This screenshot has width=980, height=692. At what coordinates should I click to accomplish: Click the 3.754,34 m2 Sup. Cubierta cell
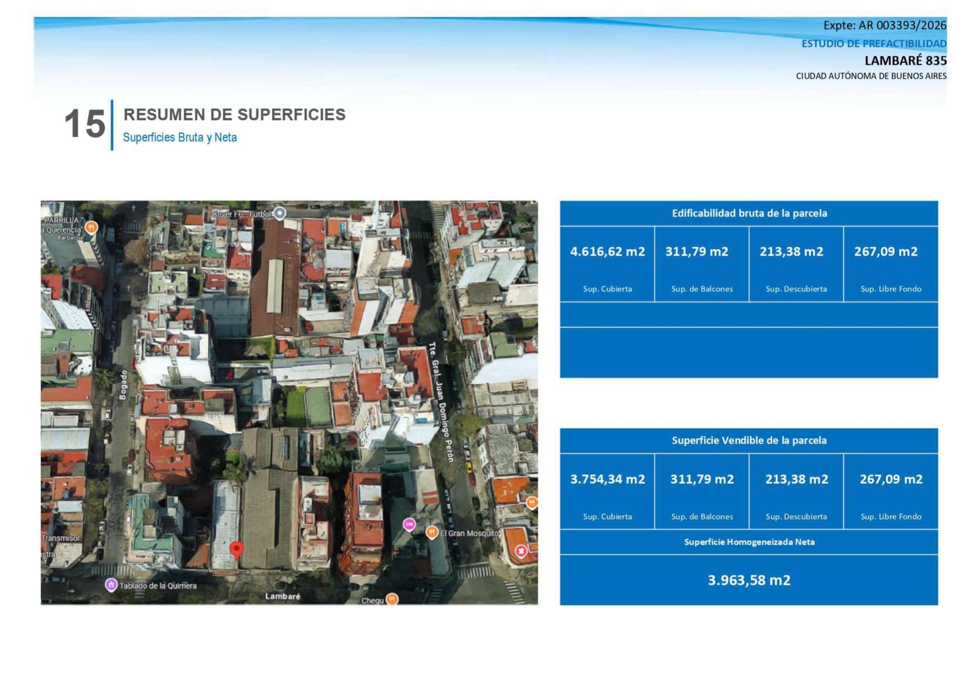[x=607, y=491]
